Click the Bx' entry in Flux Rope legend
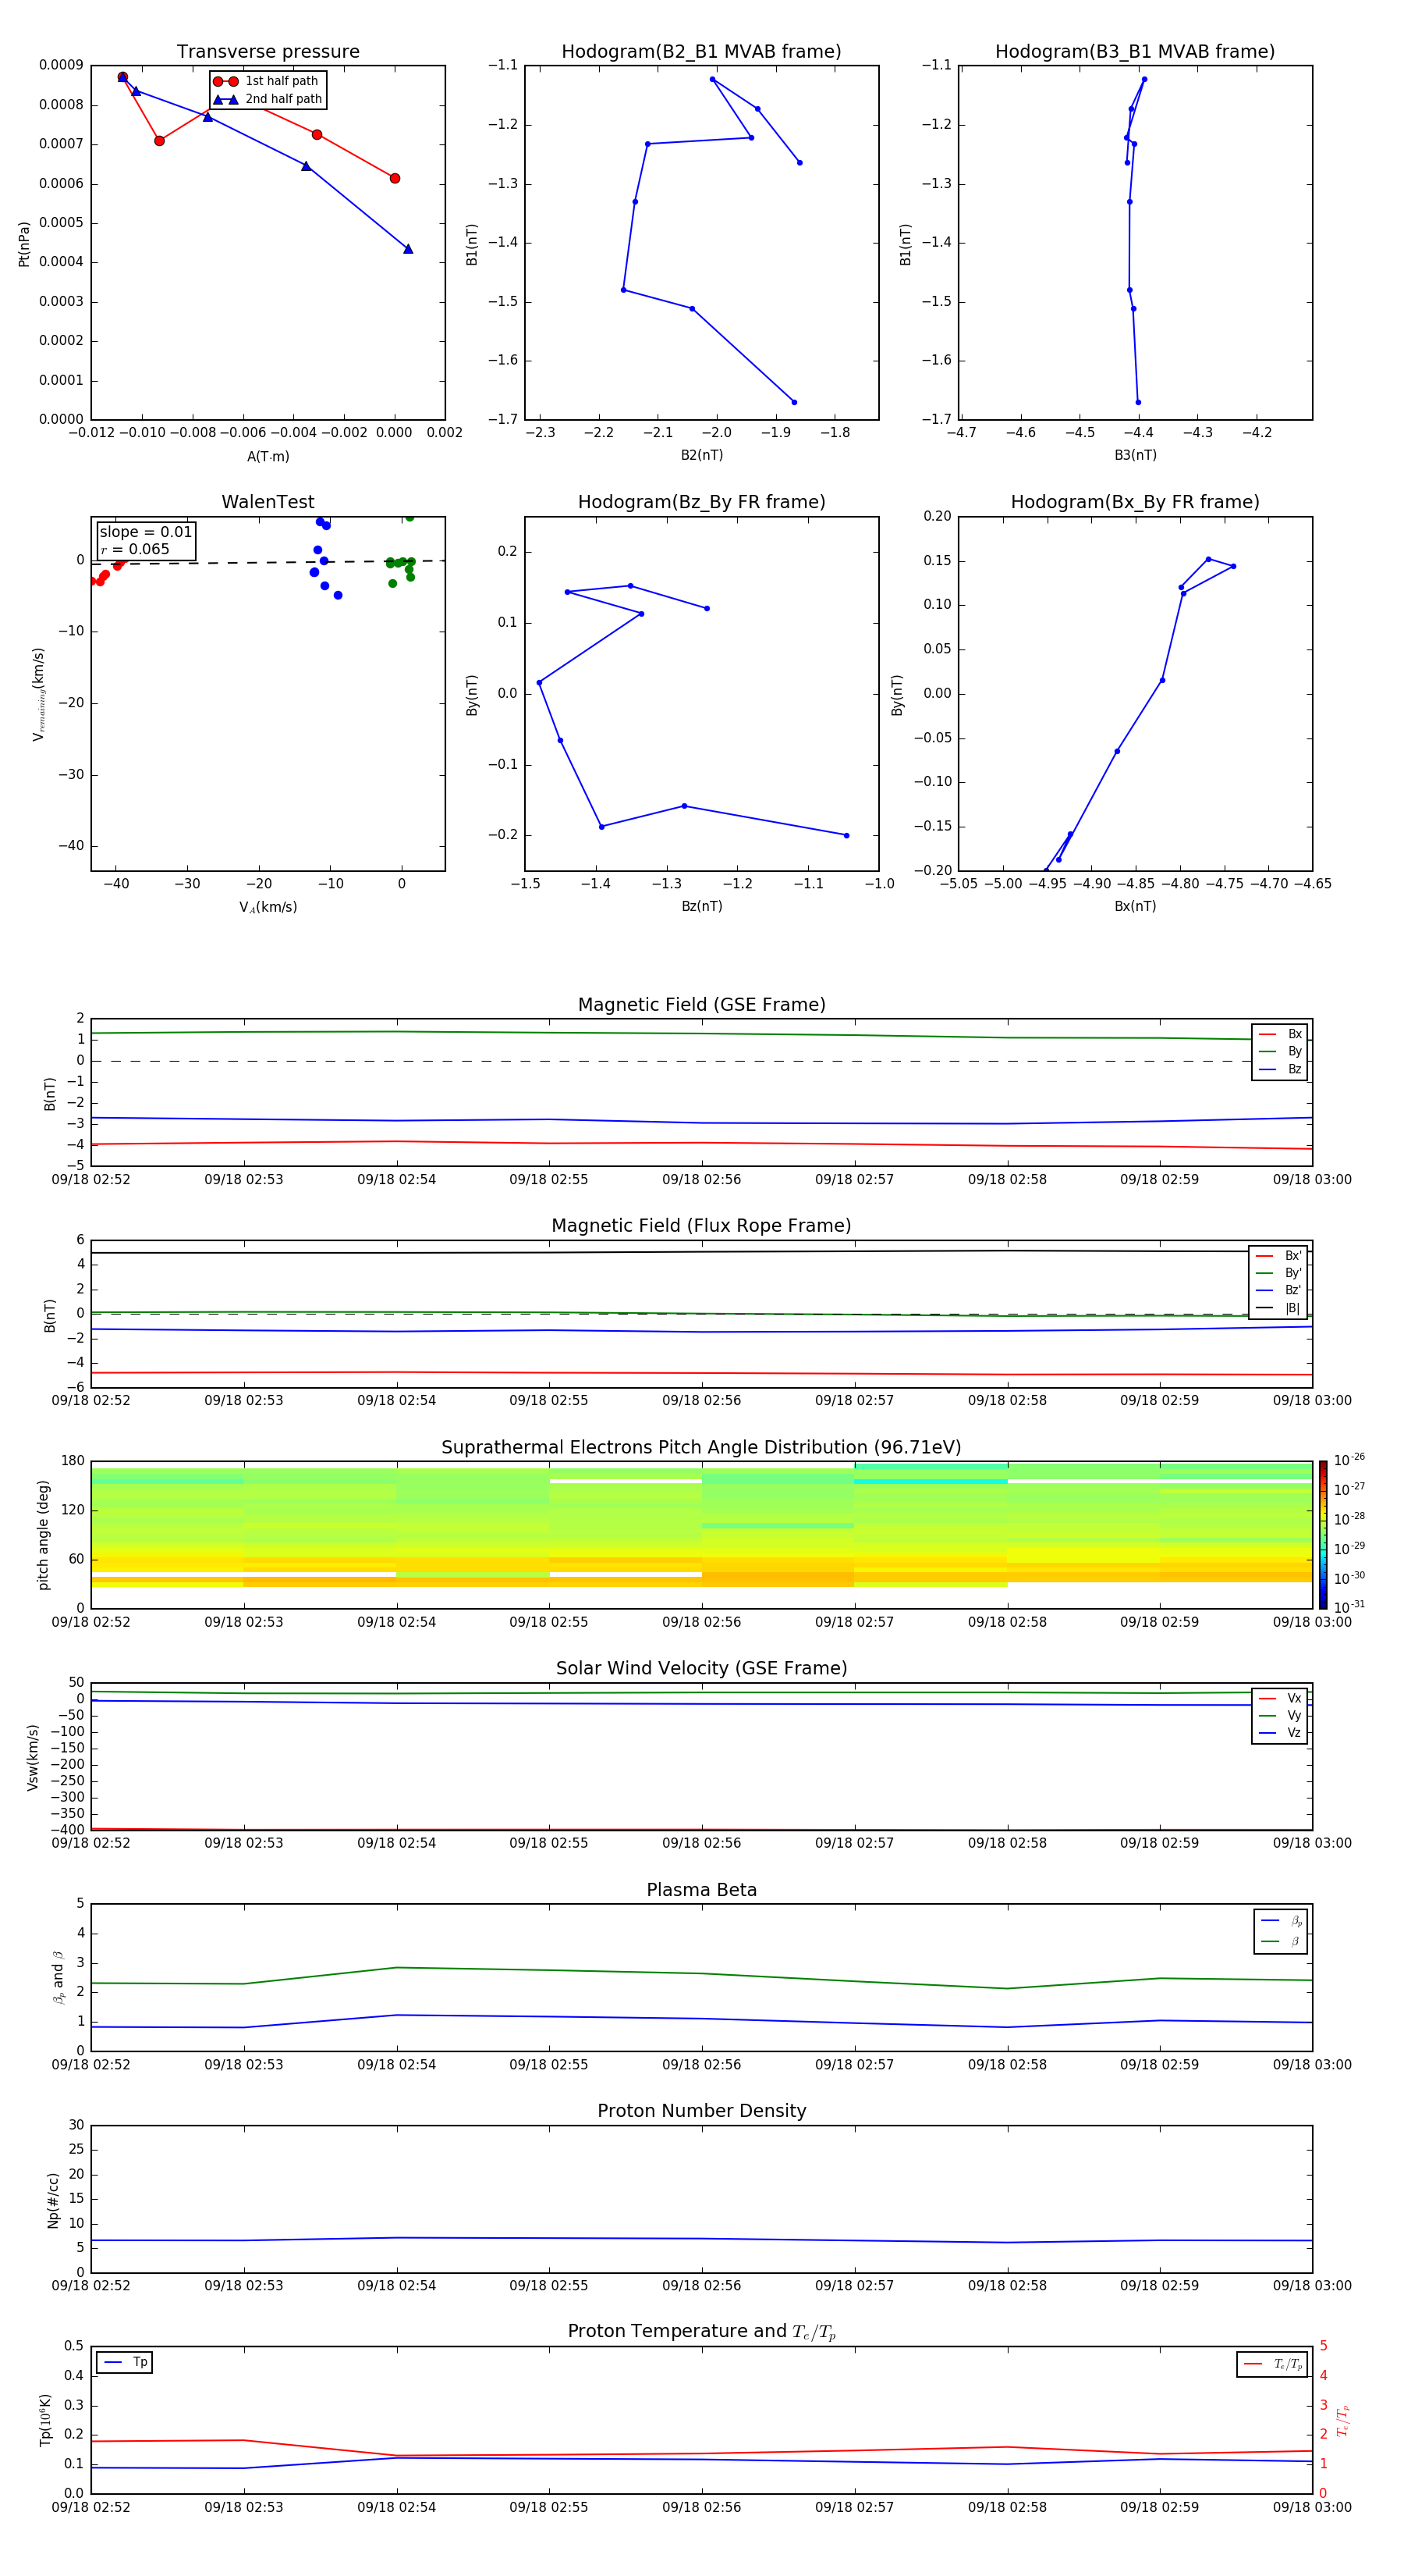The height and width of the screenshot is (2576, 1404). (1278, 1256)
